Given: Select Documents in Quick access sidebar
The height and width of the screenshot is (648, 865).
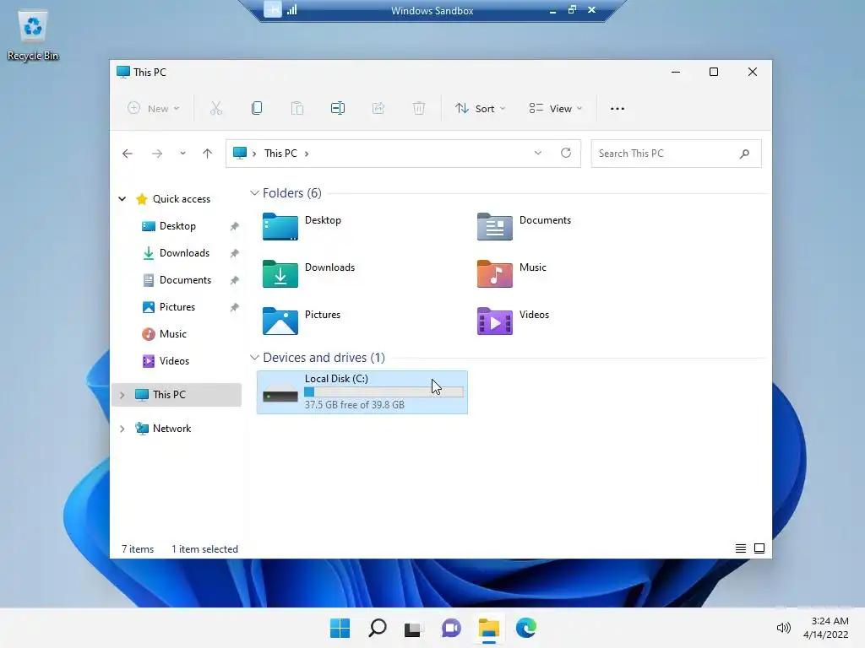Looking at the screenshot, I should tap(185, 280).
